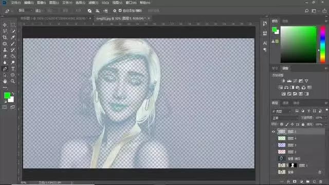Screen dimensions: 329x185
Task: Toggle layer filtering switch
Action: [x=327, y=110]
